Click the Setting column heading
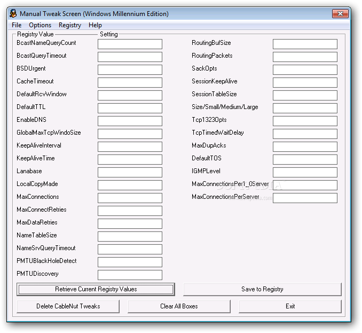The width and height of the screenshot is (362, 333). coord(109,34)
